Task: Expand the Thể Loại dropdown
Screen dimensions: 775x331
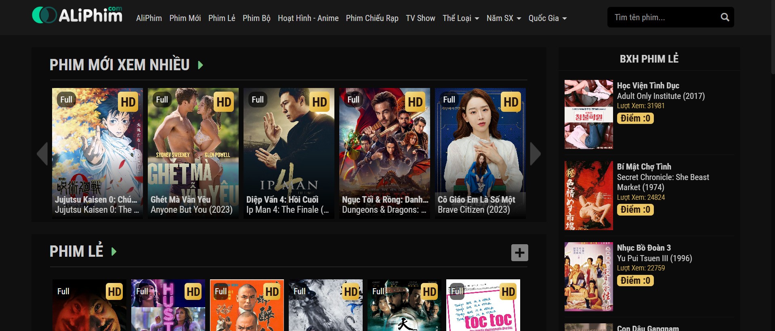Action: 460,18
